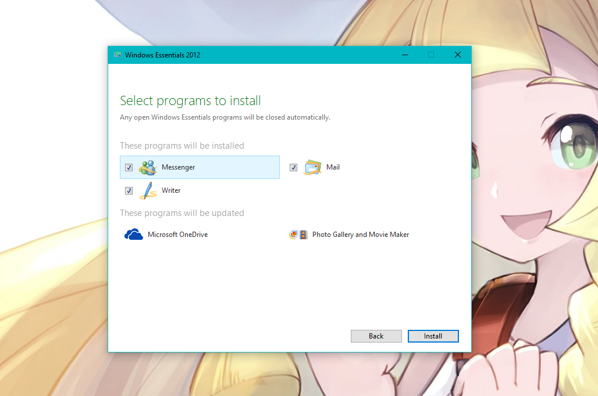Uncheck the Writer checkbox
Viewport: 598px width, 396px height.
point(129,191)
